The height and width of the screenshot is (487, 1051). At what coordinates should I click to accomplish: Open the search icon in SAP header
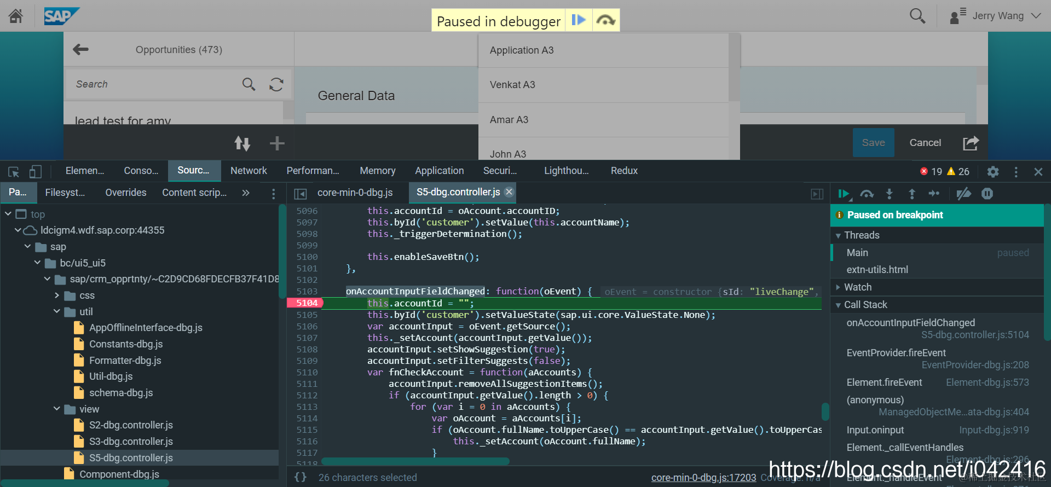pos(917,16)
